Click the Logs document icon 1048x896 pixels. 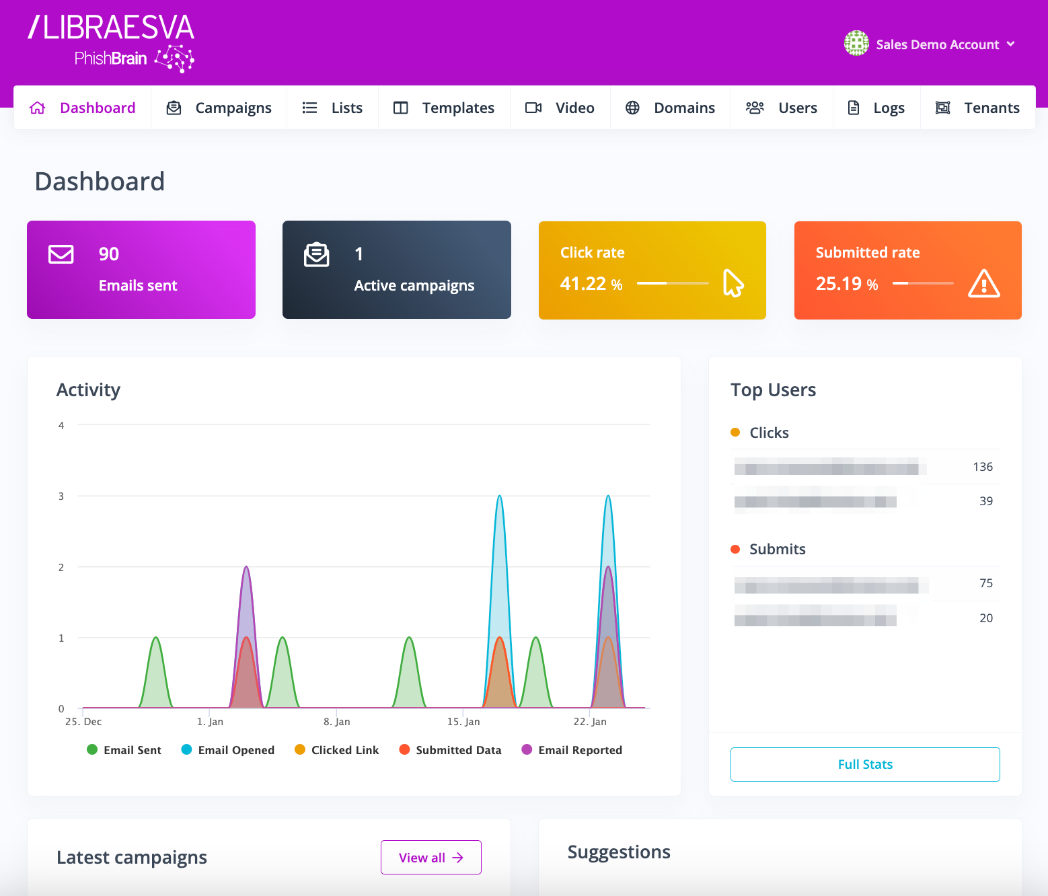tap(854, 108)
